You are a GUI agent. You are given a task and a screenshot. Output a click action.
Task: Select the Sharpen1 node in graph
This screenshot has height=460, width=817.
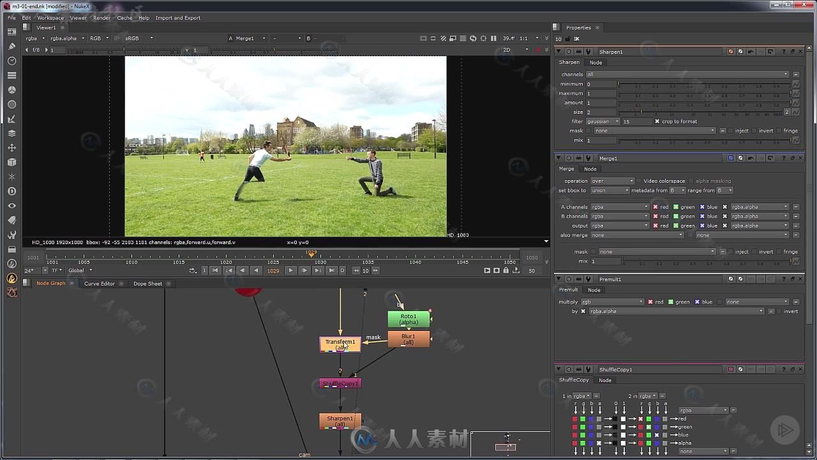coord(340,421)
